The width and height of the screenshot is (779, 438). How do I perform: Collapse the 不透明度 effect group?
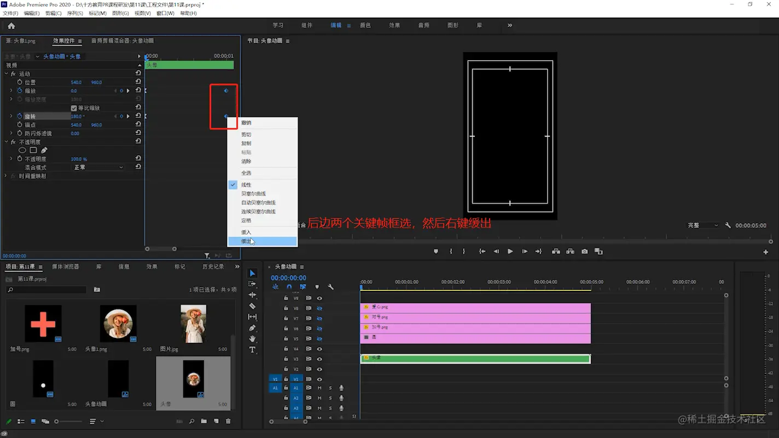click(x=6, y=142)
